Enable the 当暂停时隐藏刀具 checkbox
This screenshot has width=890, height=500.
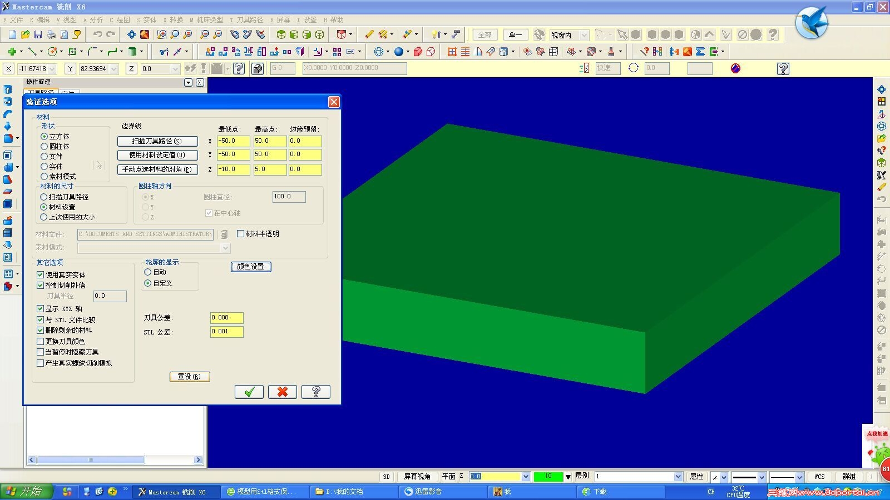click(x=41, y=352)
